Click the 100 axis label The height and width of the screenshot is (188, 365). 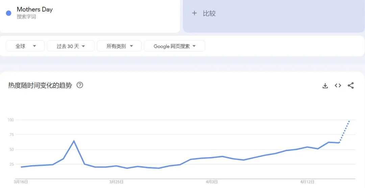[11, 120]
